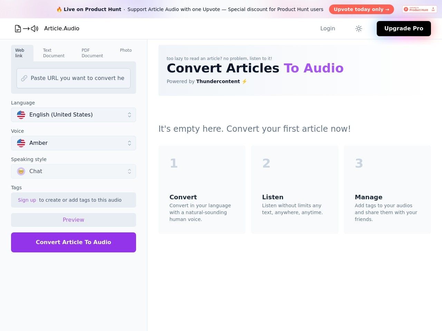Viewport: 442px width, 331px height.
Task: Open the Product Hunt featured badge
Action: 420,9
